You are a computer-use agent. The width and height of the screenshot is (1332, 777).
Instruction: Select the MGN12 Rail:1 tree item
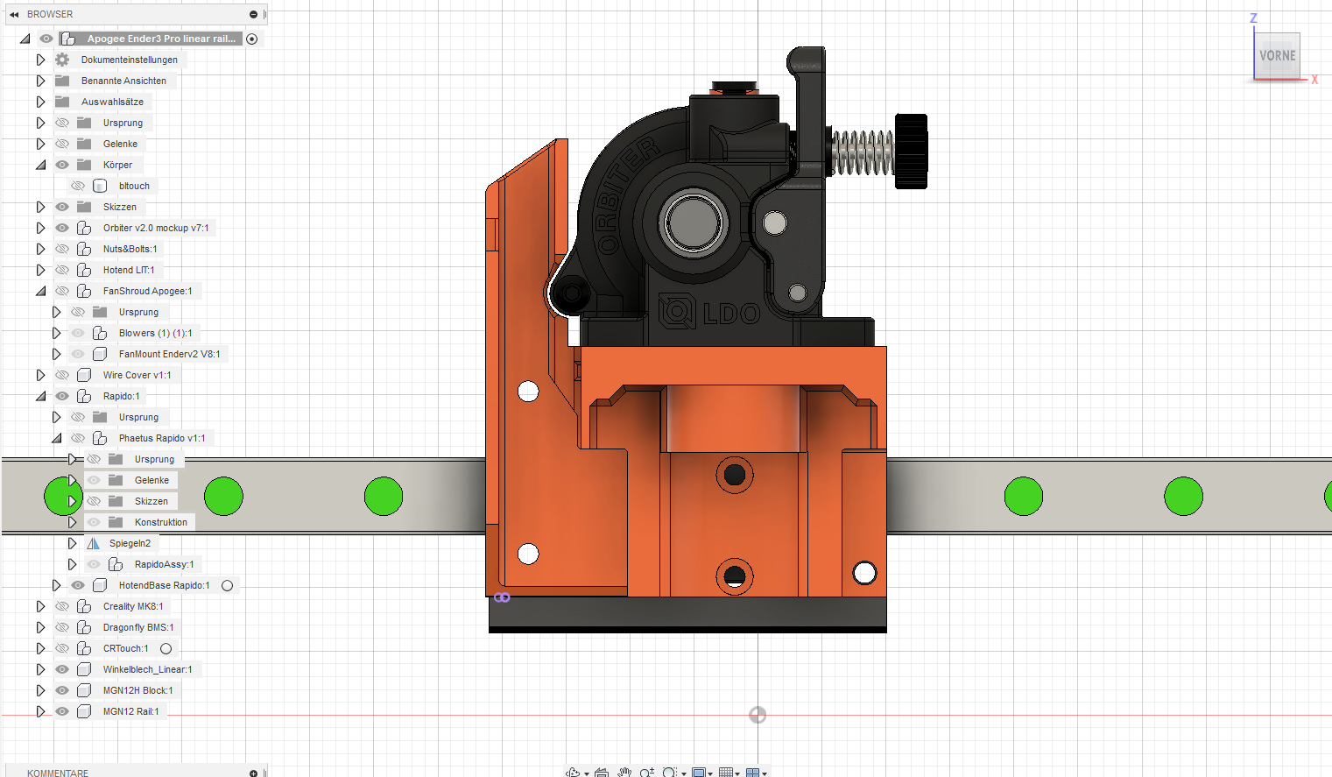pyautogui.click(x=131, y=711)
